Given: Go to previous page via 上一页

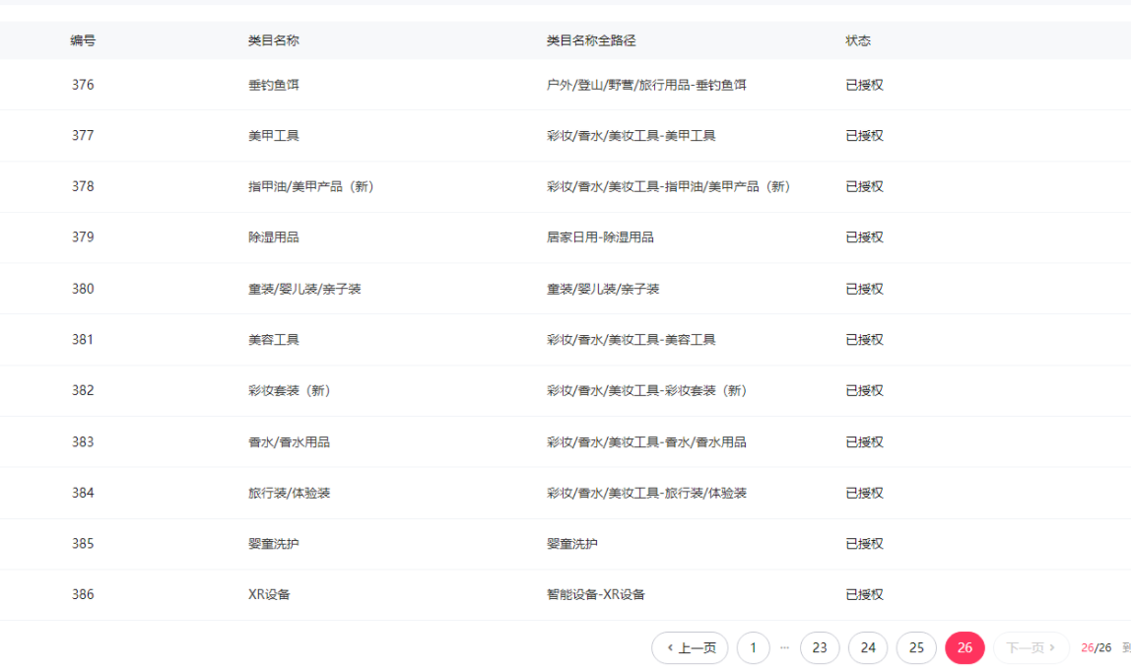Looking at the screenshot, I should coord(690,647).
